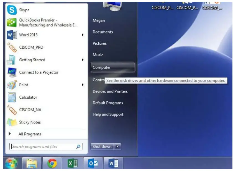233x171 pixels.
Task: Open the Pictures library
Action: point(99,43)
